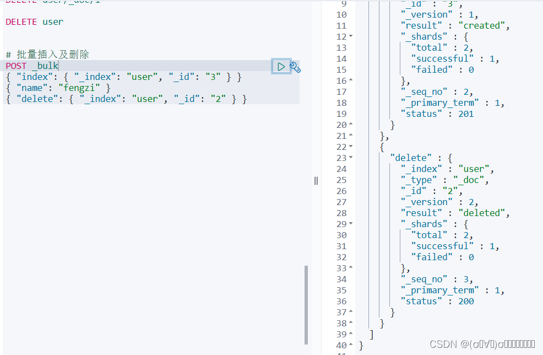Toggle the fold marker at line 39
Viewport: 543px width, 355px height.
pyautogui.click(x=351, y=334)
